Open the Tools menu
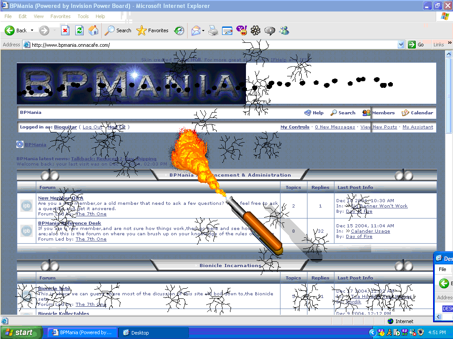This screenshot has height=339, width=453. (x=83, y=16)
